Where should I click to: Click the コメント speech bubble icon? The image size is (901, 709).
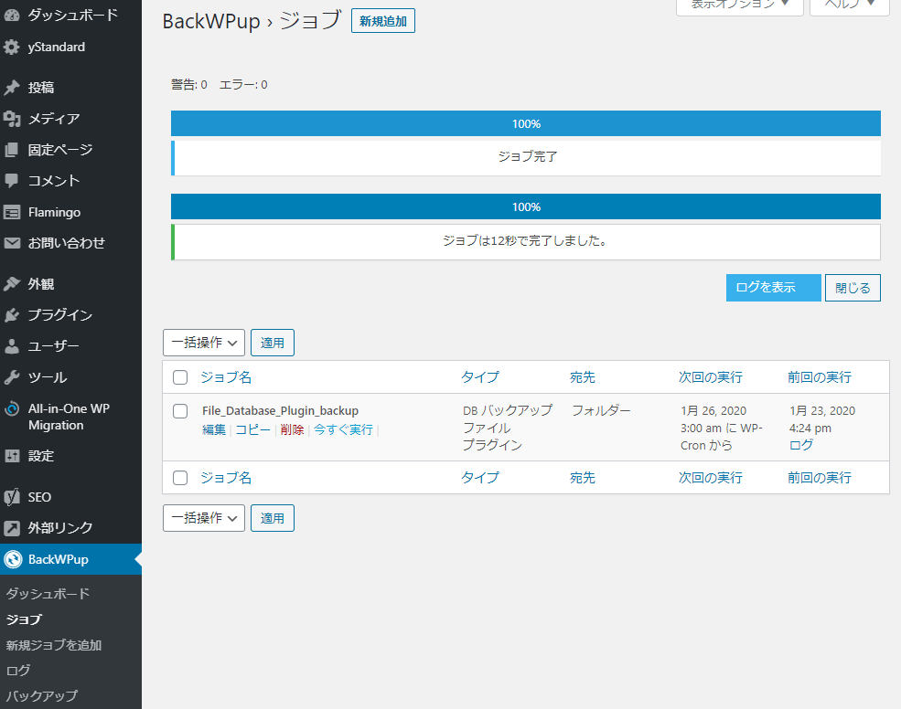12,181
